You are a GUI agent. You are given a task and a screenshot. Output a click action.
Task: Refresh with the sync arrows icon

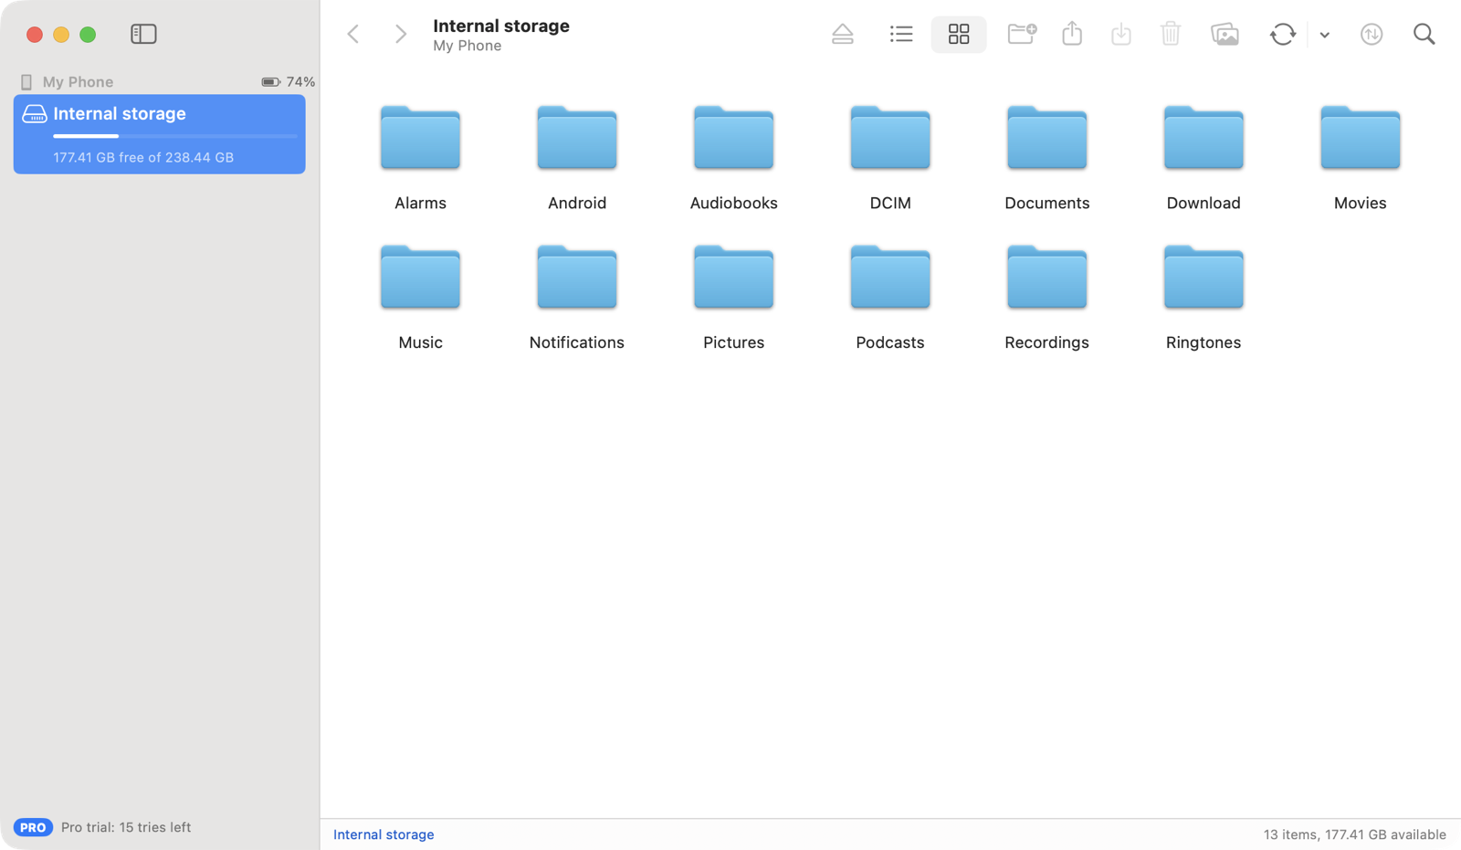click(x=1283, y=35)
